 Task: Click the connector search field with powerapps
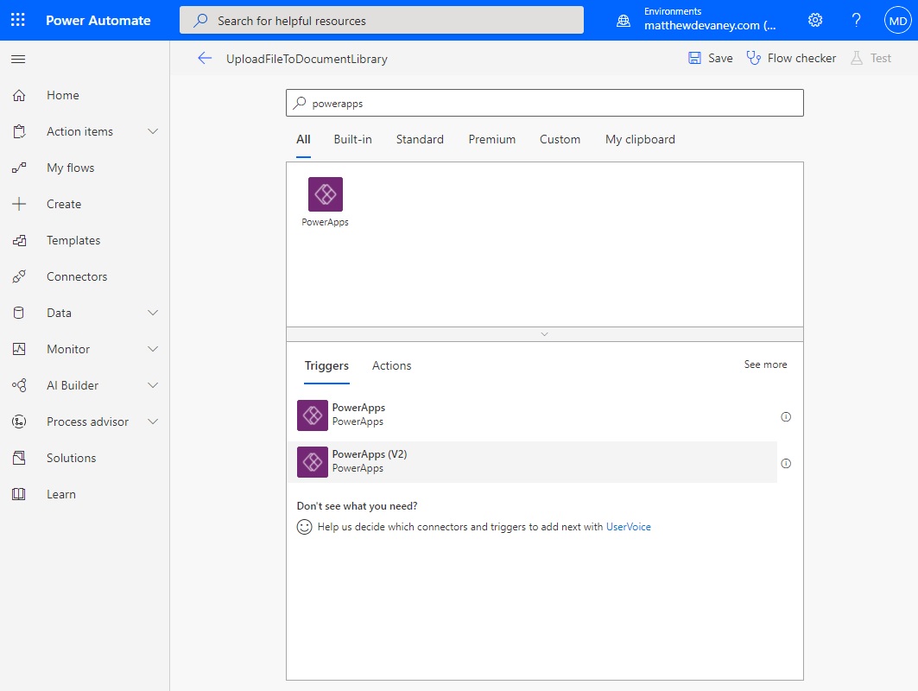(x=544, y=103)
